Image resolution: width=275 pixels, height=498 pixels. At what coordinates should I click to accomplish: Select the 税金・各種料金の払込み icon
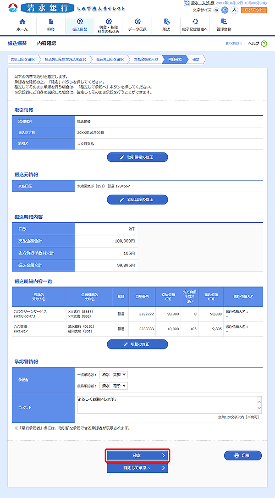(x=109, y=22)
